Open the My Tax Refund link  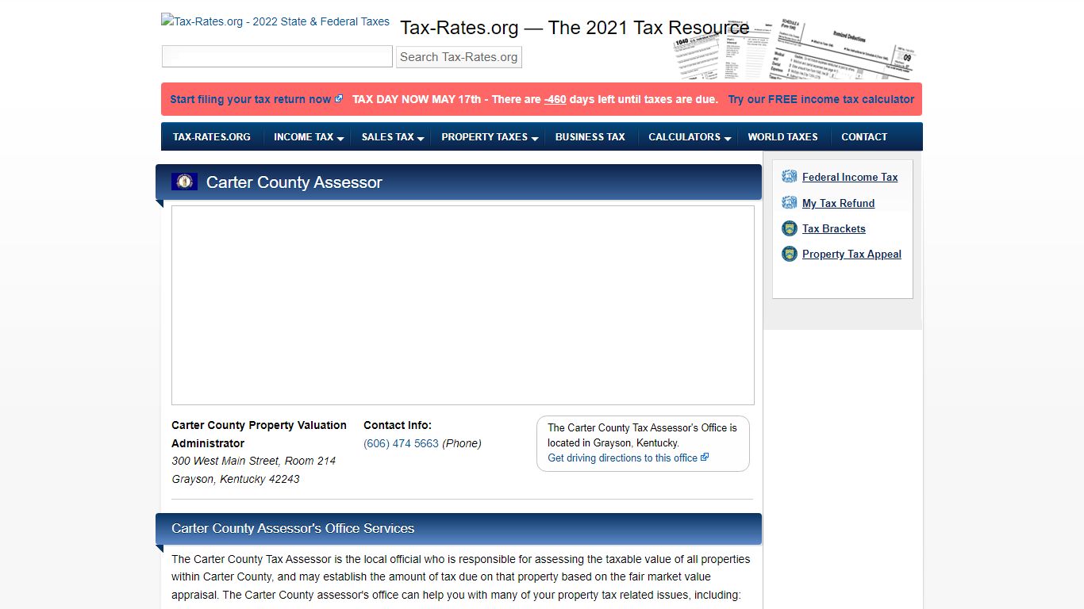pos(838,203)
